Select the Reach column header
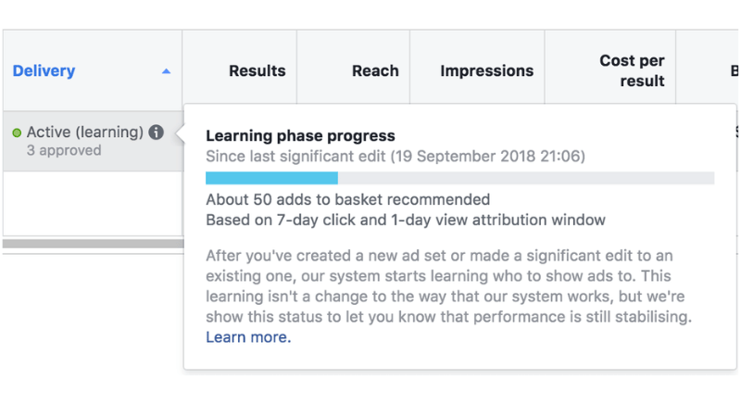 (x=375, y=71)
